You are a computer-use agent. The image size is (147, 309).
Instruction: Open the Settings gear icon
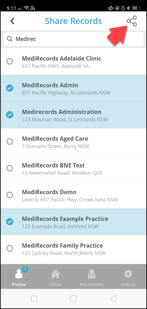[128, 274]
